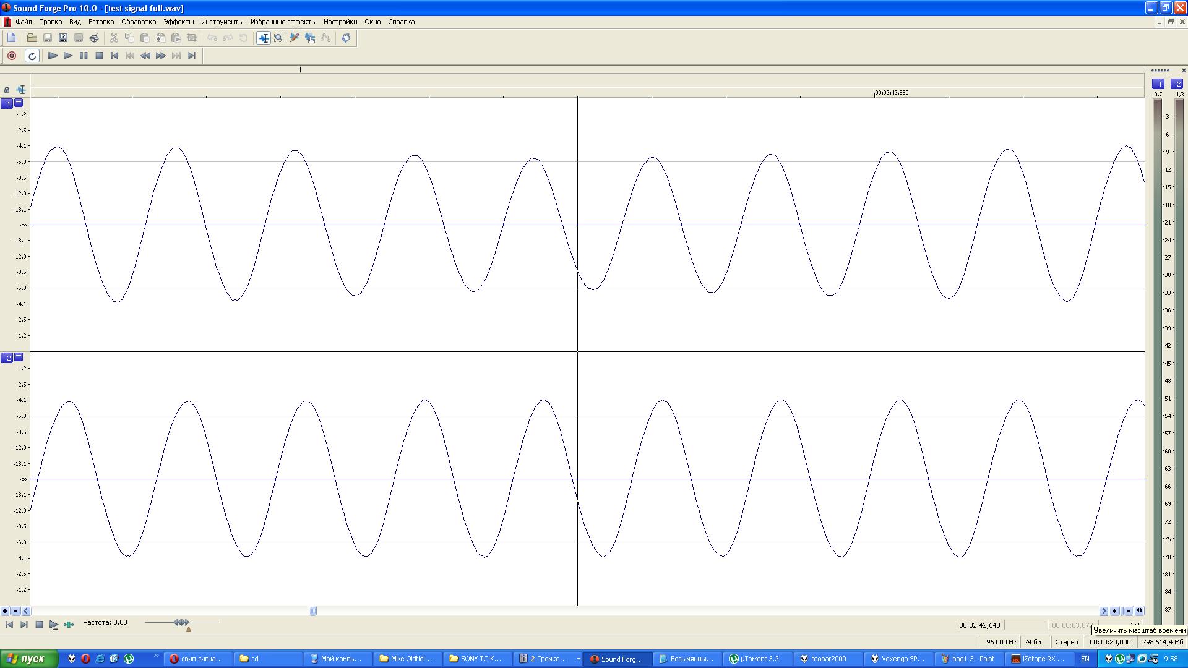
Task: Toggle the lock icon above channel list
Action: (7, 90)
